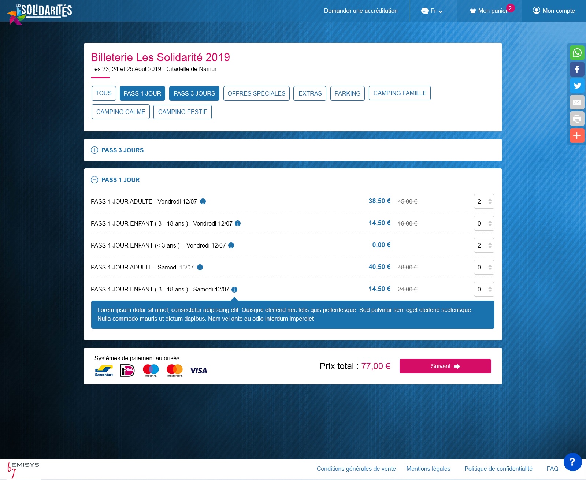Open Mentions légales link

[429, 469]
